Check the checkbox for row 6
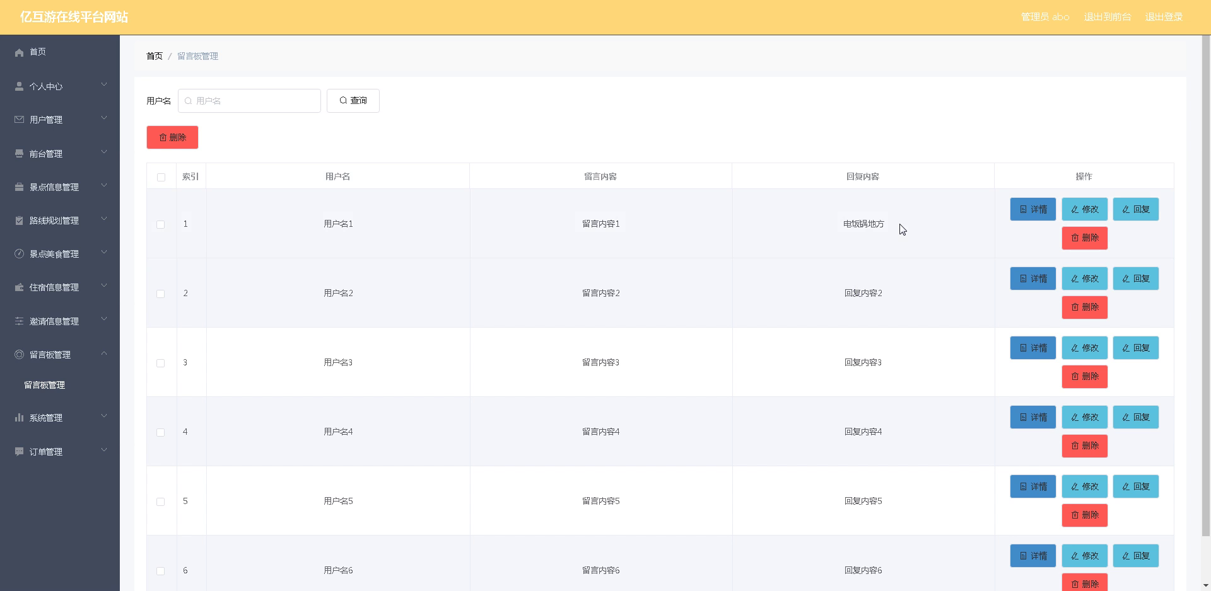 161,571
